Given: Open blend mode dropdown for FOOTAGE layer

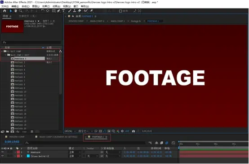Looking at the screenshot, I should pyautogui.click(x=75, y=152).
